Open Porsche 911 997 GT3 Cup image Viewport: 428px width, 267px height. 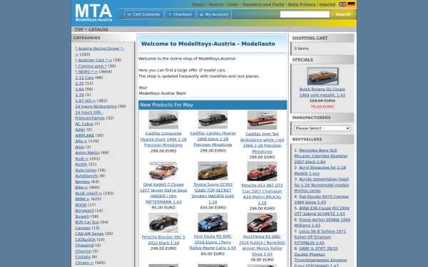coord(262,171)
